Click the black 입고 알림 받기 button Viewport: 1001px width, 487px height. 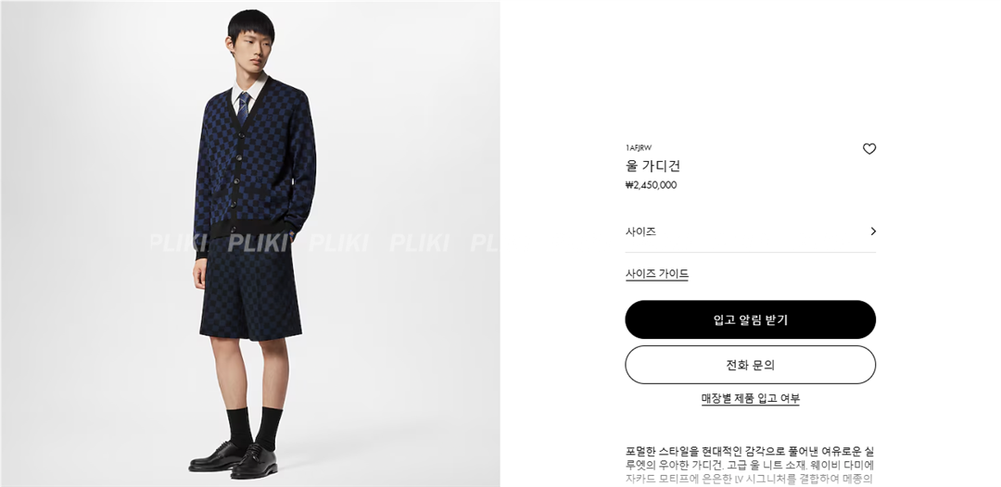[750, 319]
